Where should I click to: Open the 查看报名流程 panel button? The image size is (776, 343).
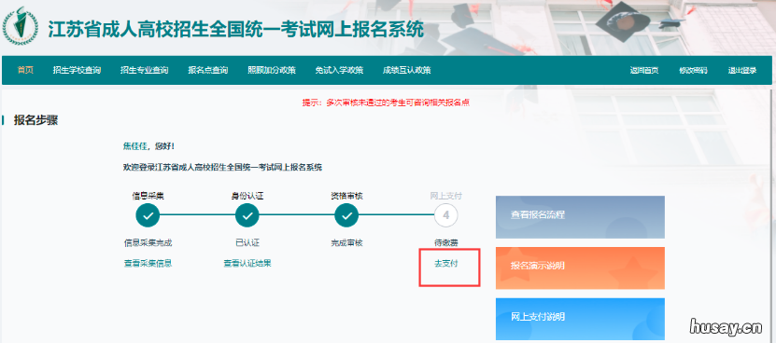580,217
